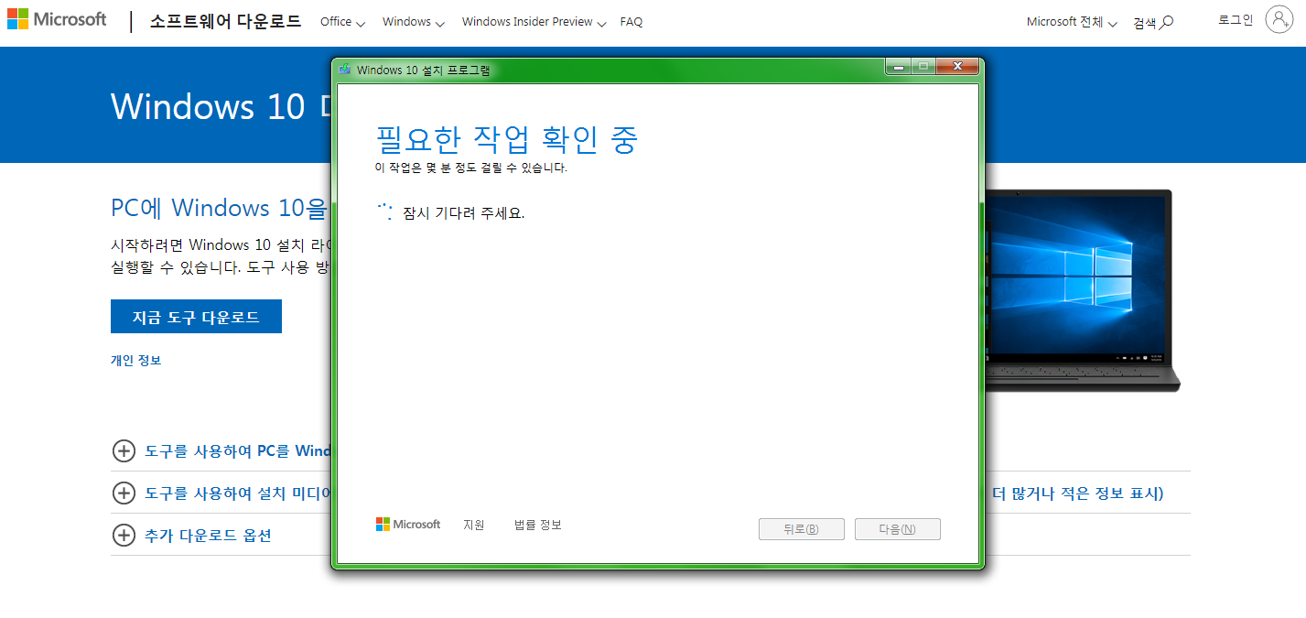Viewport: 1306px width, 618px height.
Task: Minimize the Windows 10 설치 프로그램 window
Action: coord(898,66)
